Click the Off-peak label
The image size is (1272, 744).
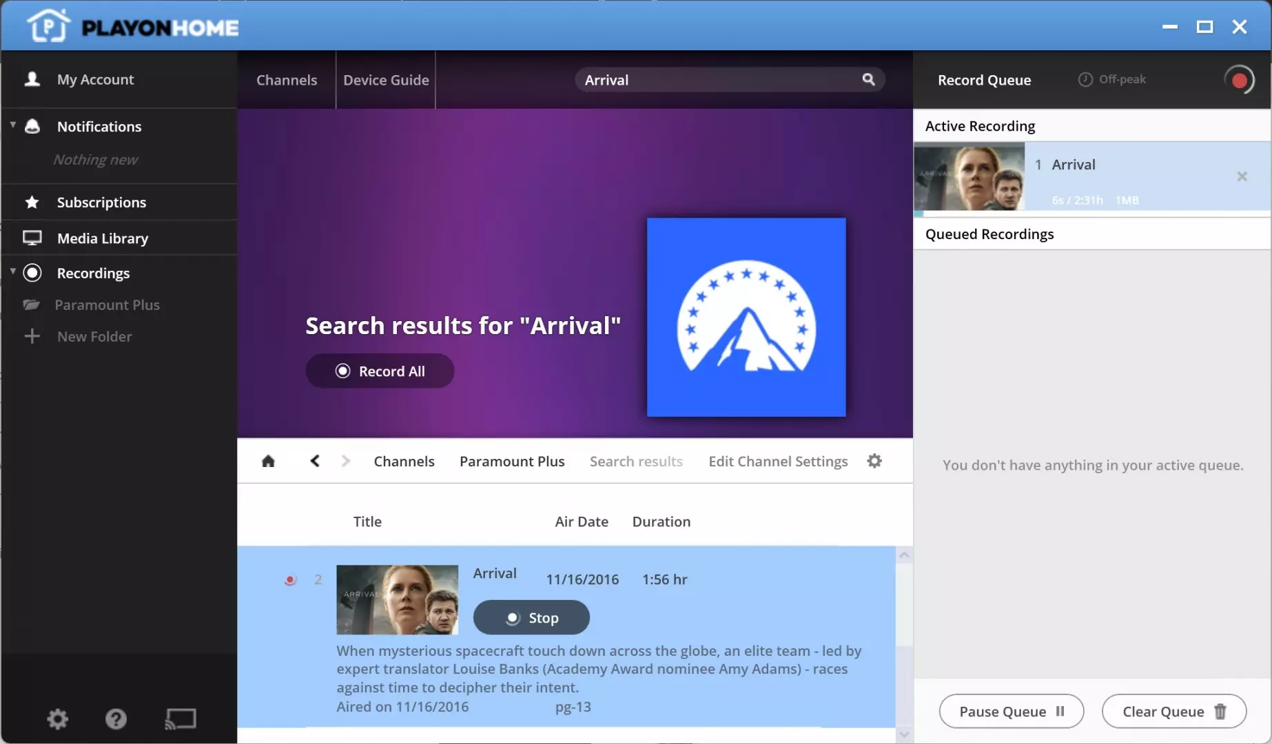1122,79
